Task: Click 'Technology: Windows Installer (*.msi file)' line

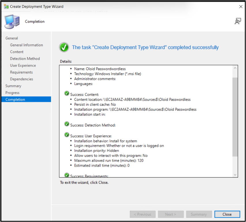Action: pyautogui.click(x=108, y=74)
